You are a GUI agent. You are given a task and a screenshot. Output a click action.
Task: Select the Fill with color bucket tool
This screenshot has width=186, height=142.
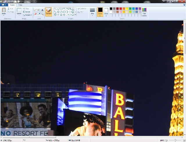click(39, 10)
